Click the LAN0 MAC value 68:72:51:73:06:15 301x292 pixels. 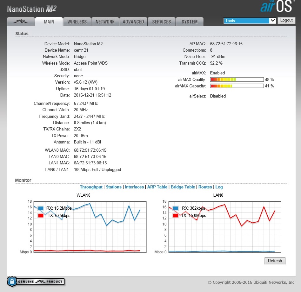(90, 157)
